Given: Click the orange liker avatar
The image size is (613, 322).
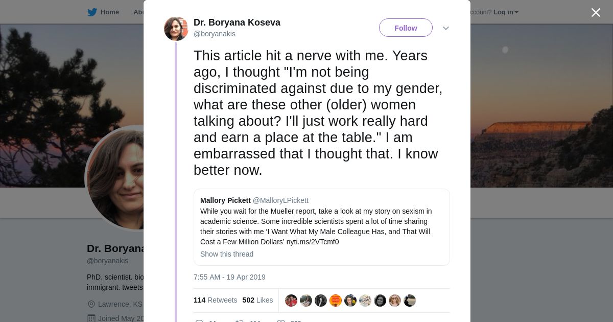Looking at the screenshot, I should point(336,301).
